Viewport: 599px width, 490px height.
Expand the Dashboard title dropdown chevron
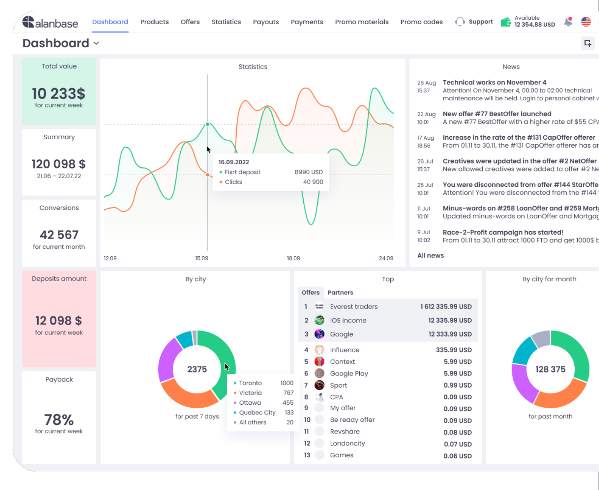click(96, 43)
